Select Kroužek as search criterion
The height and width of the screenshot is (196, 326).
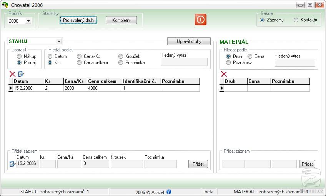(121, 56)
